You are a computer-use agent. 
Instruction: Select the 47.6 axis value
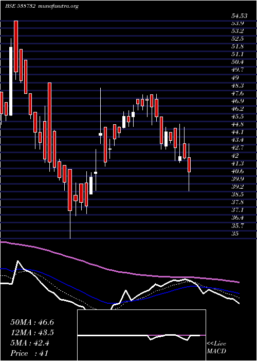[237, 93]
